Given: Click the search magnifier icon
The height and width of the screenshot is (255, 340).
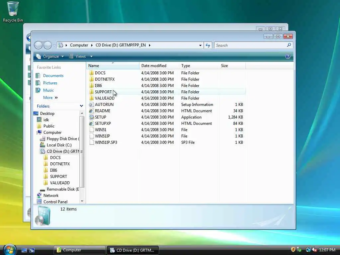Looking at the screenshot, I should click(289, 45).
